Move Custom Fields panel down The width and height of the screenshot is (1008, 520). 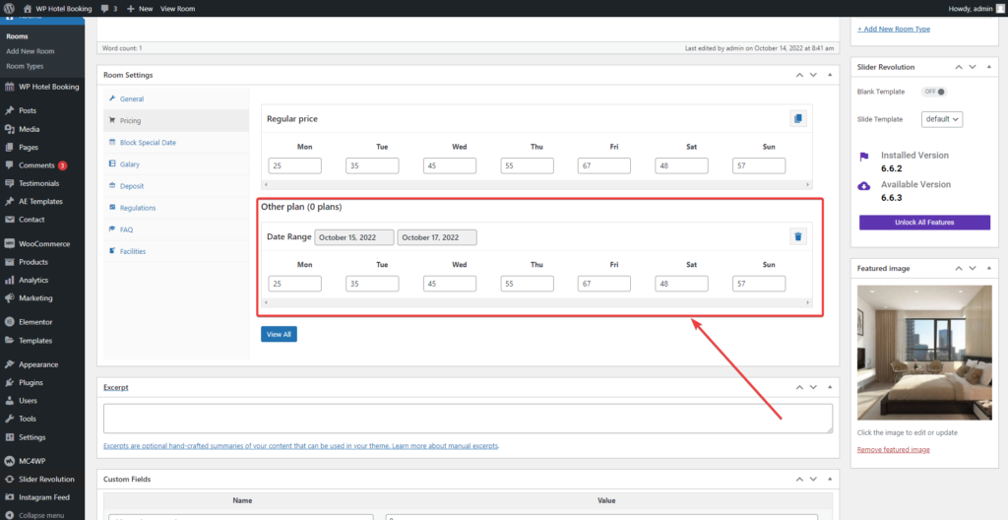click(813, 480)
